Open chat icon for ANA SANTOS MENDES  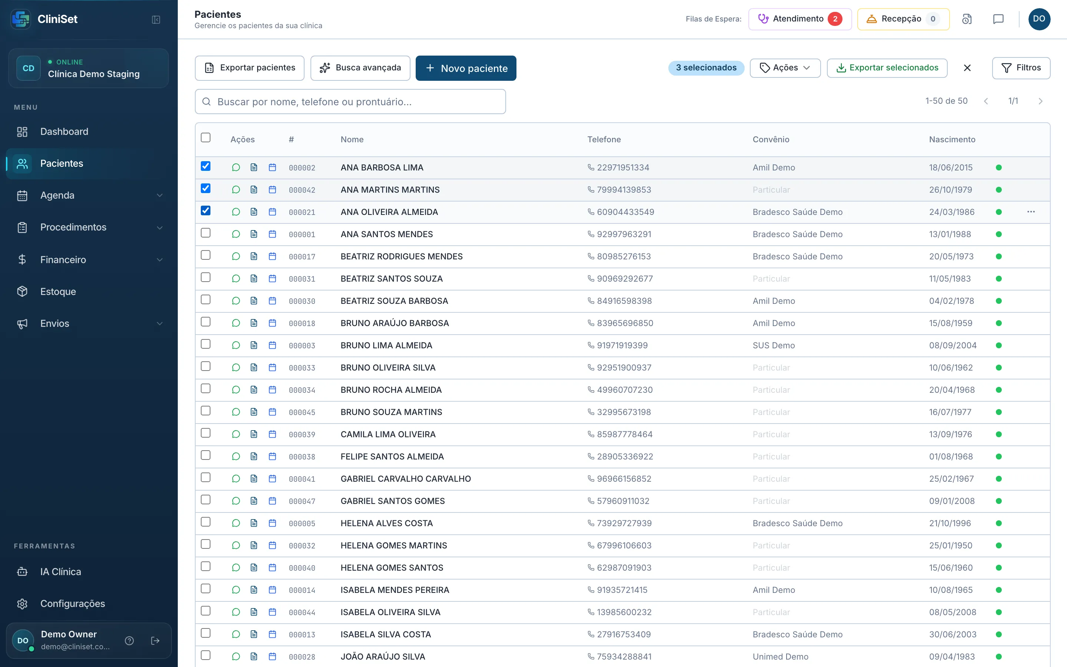pyautogui.click(x=236, y=234)
